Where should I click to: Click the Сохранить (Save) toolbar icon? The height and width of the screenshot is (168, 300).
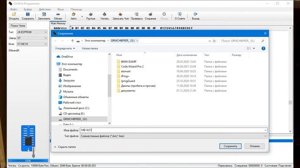28,16
